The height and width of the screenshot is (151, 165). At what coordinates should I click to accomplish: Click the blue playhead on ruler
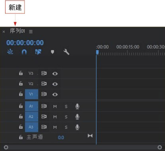97,52
